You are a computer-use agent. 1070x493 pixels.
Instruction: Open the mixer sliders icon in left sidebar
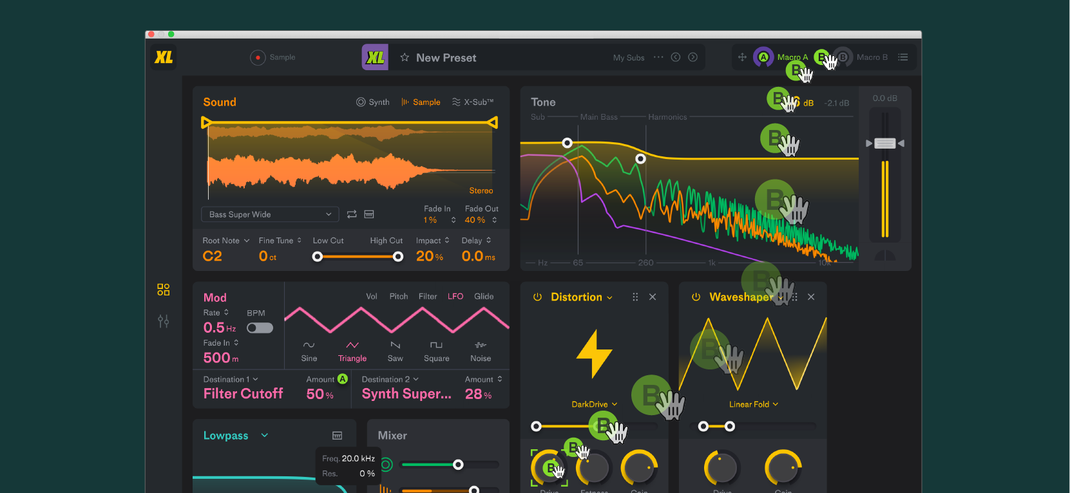164,321
